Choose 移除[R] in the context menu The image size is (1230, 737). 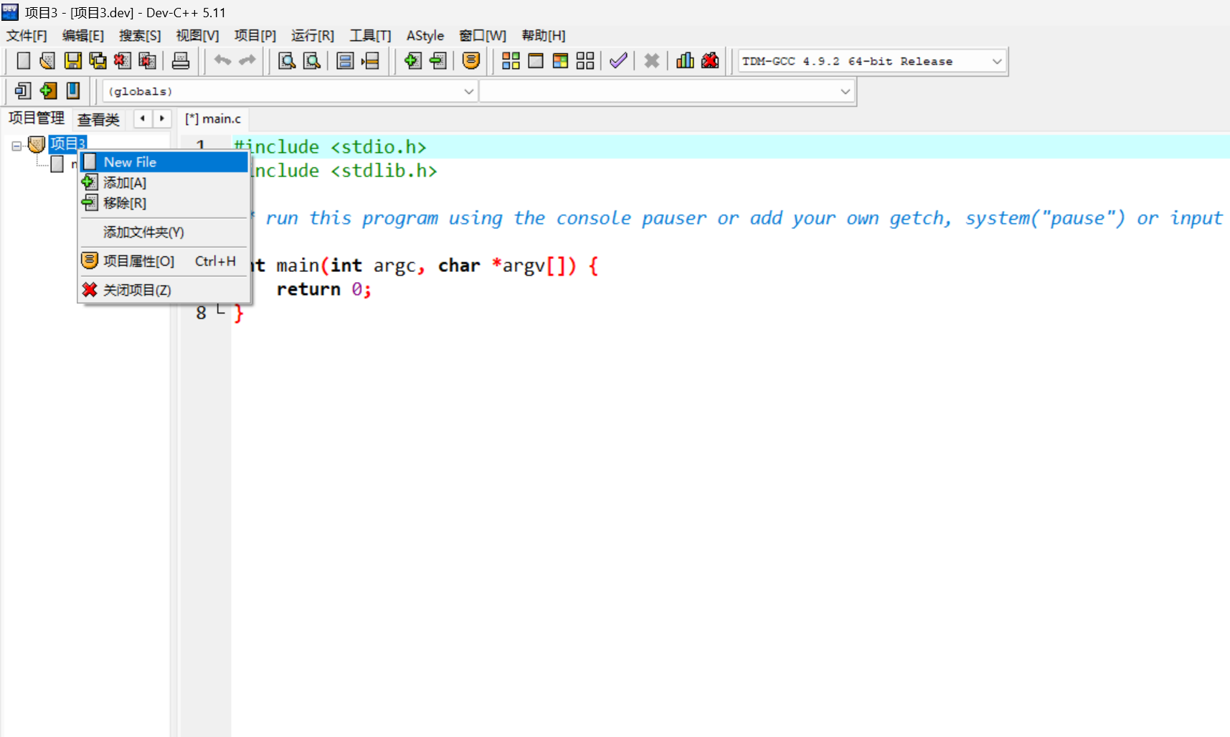(x=164, y=203)
